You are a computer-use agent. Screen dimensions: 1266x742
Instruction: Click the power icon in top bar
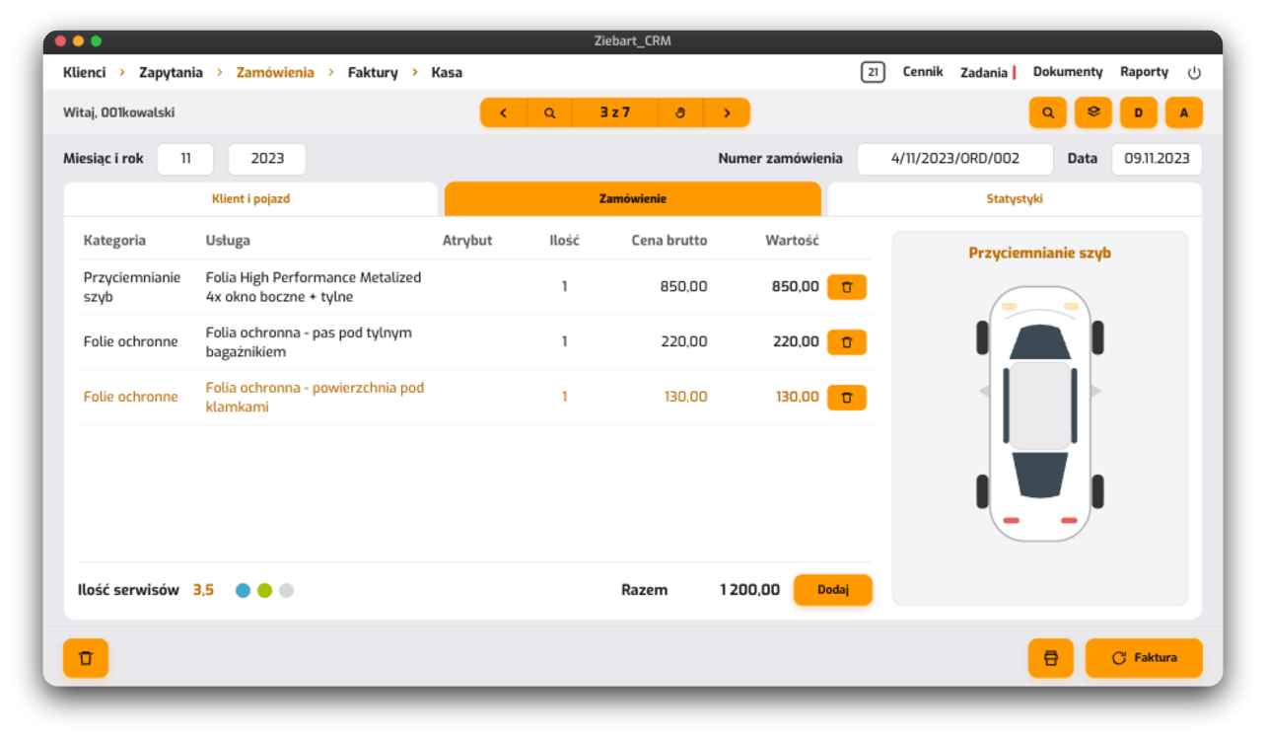tap(1194, 73)
